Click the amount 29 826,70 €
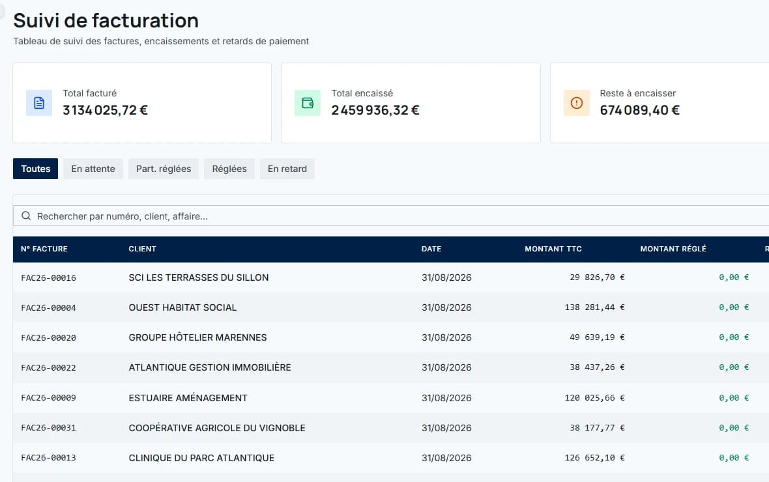Viewport: 769px width, 482px height. coord(598,277)
